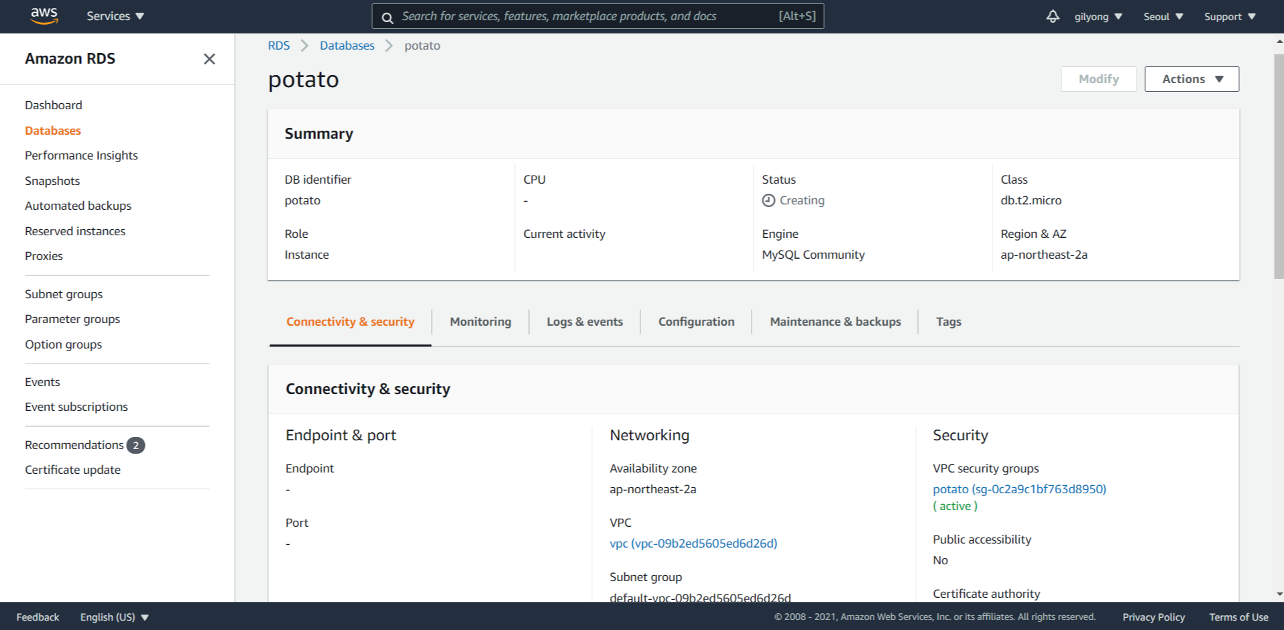Click the page vertical scrollbar thumb
The width and height of the screenshot is (1284, 630).
pyautogui.click(x=1279, y=166)
